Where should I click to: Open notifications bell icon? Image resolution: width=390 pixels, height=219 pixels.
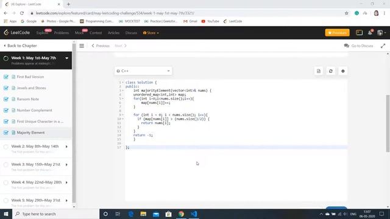370,32
